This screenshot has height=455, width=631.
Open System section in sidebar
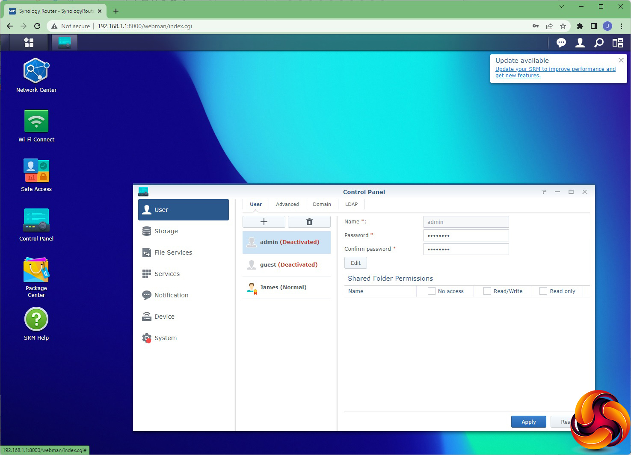pyautogui.click(x=184, y=338)
